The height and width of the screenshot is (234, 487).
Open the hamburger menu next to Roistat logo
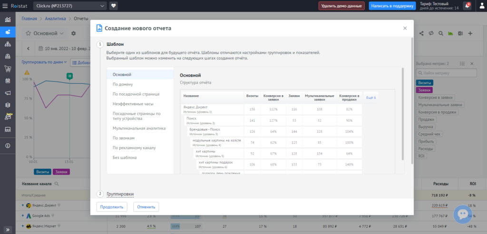point(5,6)
